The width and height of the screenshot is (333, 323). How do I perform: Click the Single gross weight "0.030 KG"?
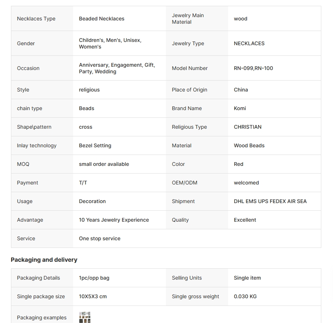click(x=245, y=296)
